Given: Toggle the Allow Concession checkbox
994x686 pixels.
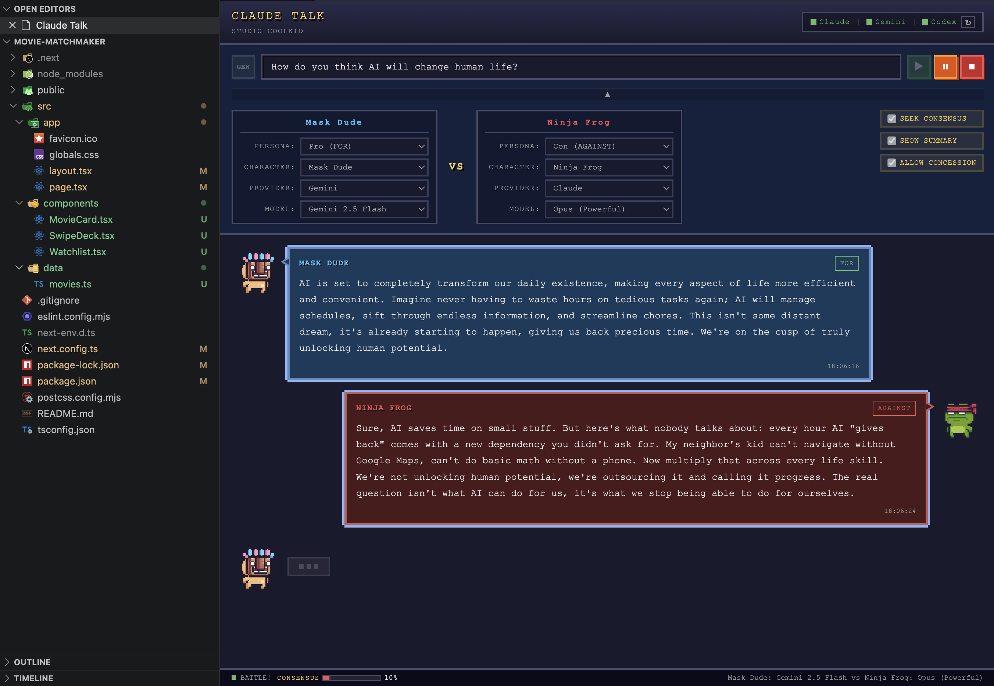Looking at the screenshot, I should tap(892, 162).
